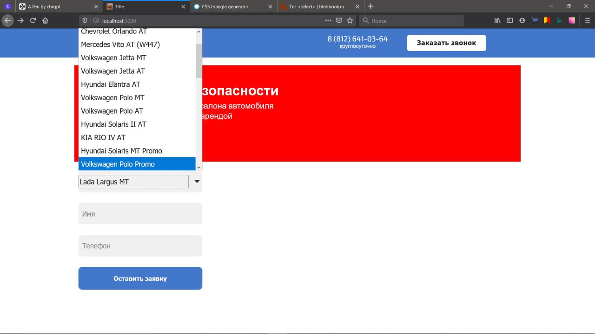The width and height of the screenshot is (595, 334).
Task: Click the select dropdown triangle arrow
Action: [x=197, y=182]
